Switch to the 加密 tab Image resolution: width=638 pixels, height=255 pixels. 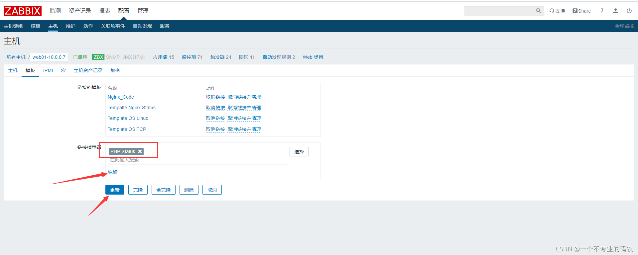tap(115, 70)
